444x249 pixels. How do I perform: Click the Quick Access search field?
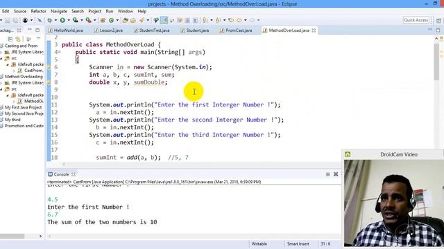pos(416,20)
